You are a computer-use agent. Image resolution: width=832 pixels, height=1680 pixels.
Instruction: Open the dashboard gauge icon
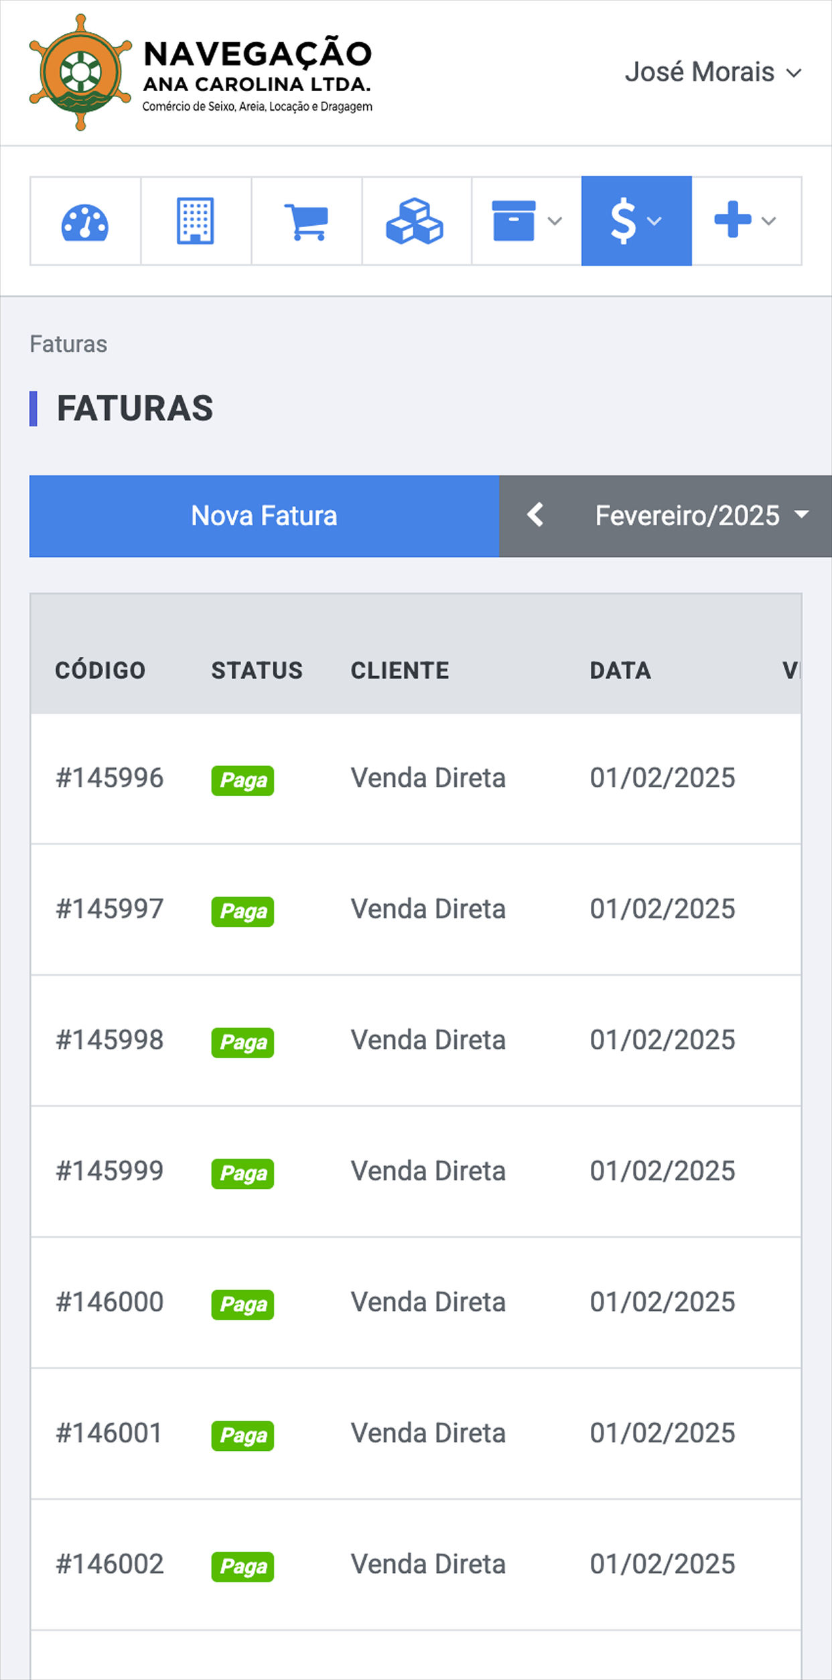tap(85, 221)
